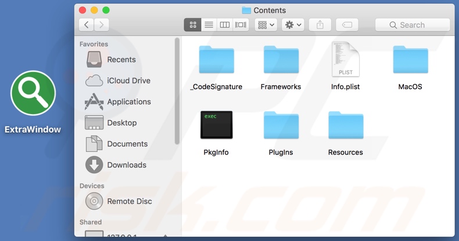Switch to column view
The width and height of the screenshot is (459, 241).
point(224,25)
